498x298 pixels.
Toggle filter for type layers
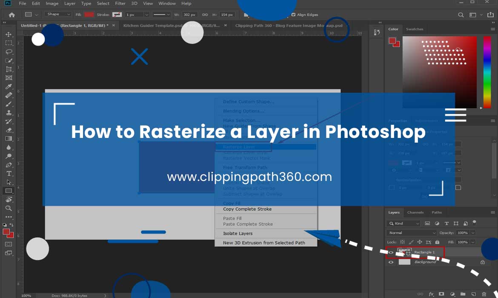[446, 223]
